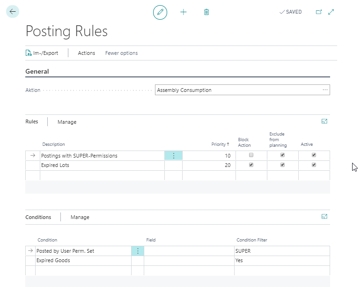Open row menu for Posted by User Perm. Set
The image size is (361, 287).
pyautogui.click(x=138, y=251)
